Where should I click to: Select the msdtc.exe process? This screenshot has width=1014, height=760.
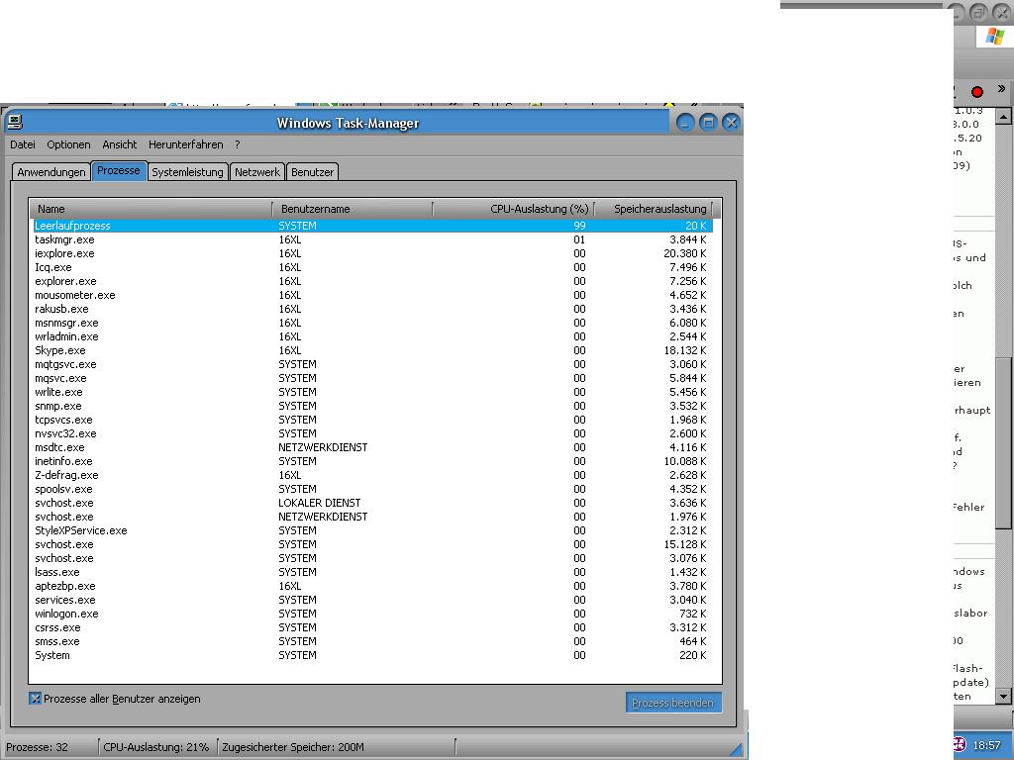pos(372,448)
